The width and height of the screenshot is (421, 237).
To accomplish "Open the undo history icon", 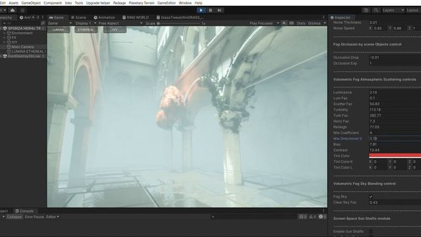I will point(366,11).
